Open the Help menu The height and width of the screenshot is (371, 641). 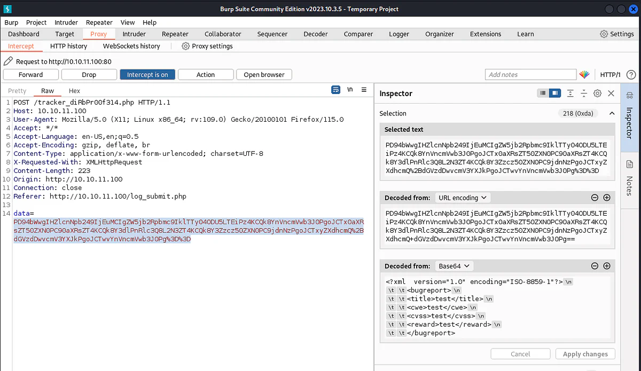click(150, 22)
